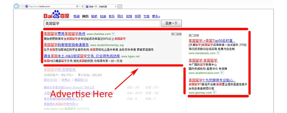
Task: Select the 百度一下 browser tab
Action: [x=101, y=6]
